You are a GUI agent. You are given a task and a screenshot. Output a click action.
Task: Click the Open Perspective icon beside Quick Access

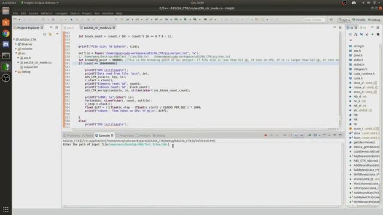(331, 20)
